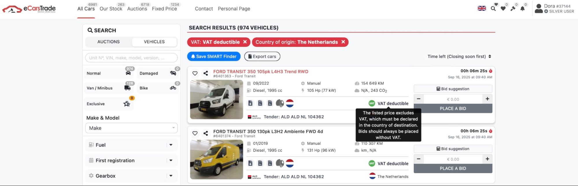Open the Fixed Price menu item
The height and width of the screenshot is (186, 578).
click(x=164, y=9)
